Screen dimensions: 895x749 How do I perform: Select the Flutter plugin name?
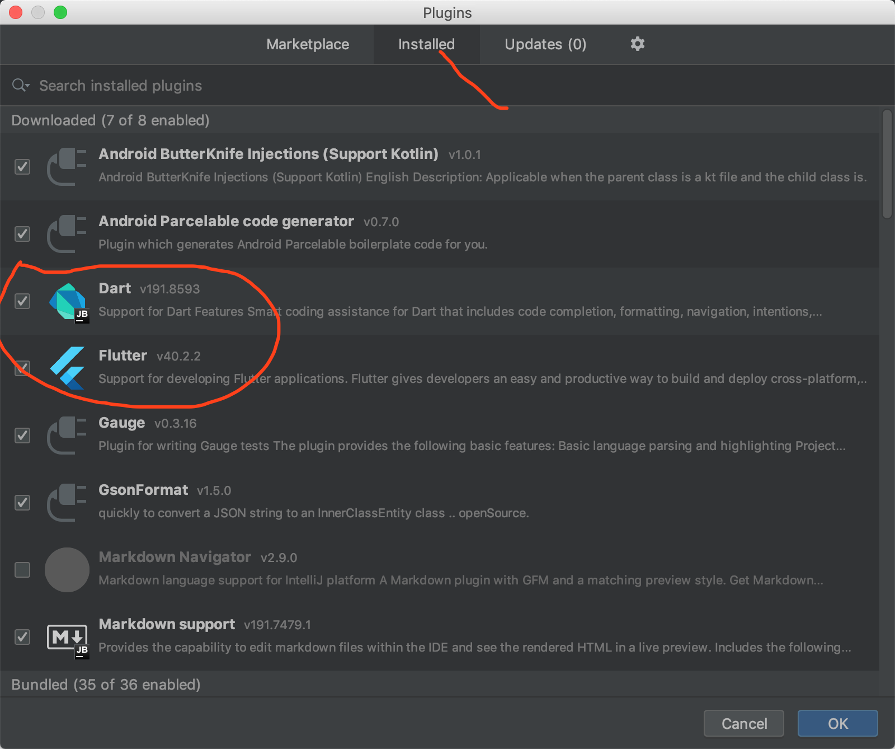point(123,355)
